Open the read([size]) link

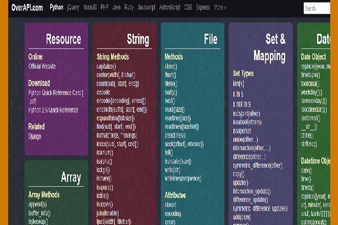tap(175, 110)
